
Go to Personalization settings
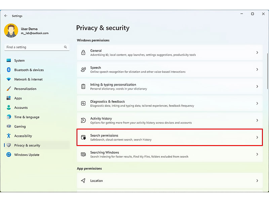pos(25,89)
